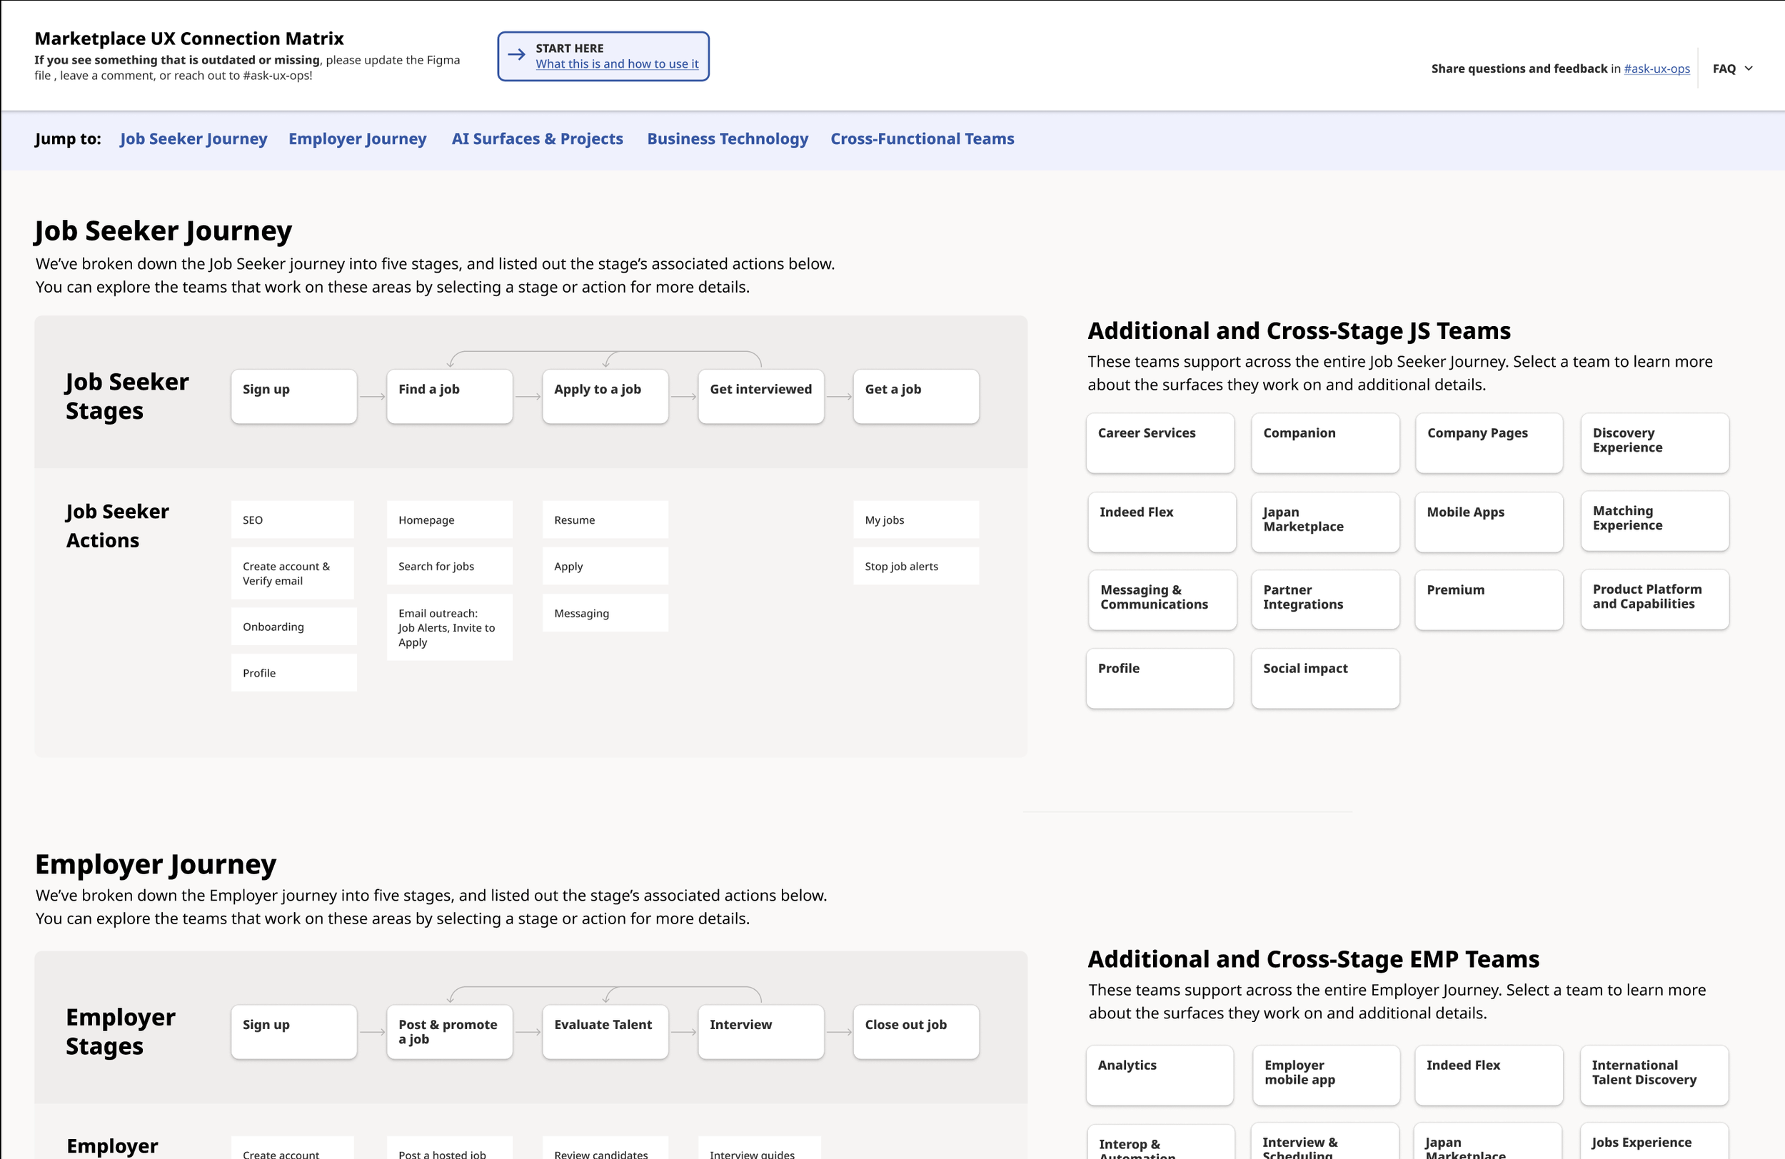Select the 'Search for jobs' action
Viewport: 1785px width, 1159px height.
449,566
